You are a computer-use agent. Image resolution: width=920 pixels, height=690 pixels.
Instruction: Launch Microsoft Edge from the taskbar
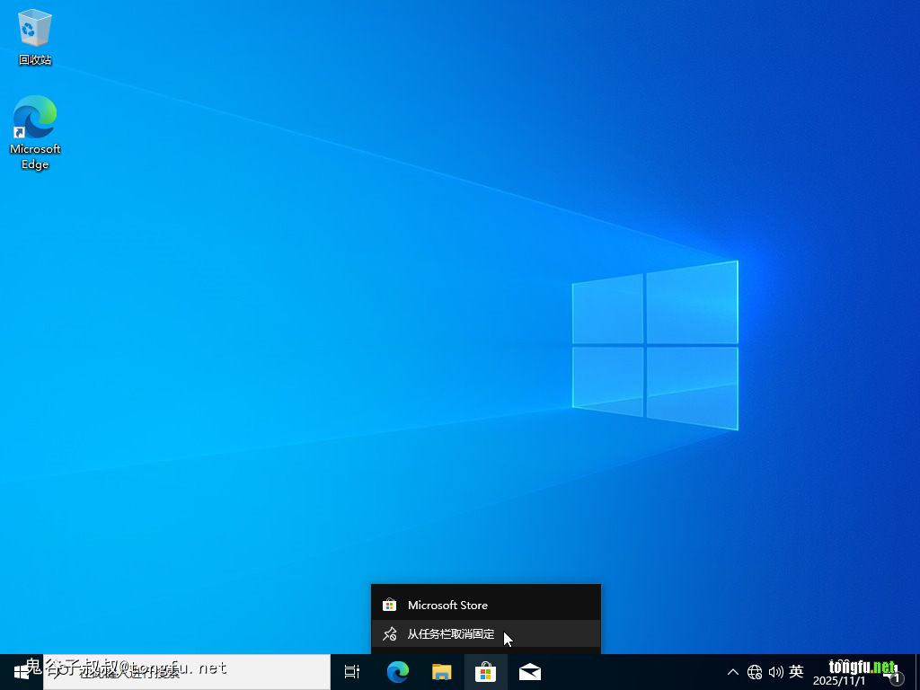click(x=398, y=671)
